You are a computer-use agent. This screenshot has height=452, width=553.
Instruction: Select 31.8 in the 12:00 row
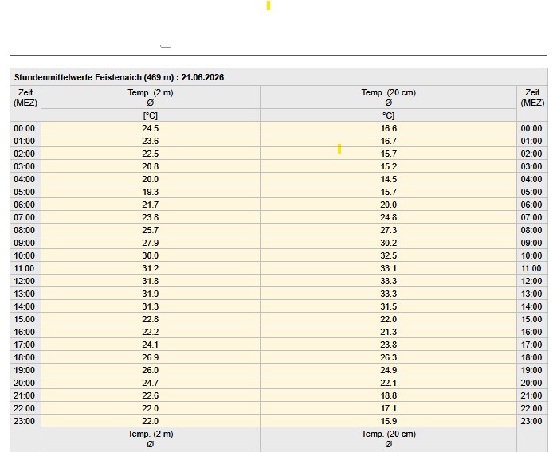(151, 281)
